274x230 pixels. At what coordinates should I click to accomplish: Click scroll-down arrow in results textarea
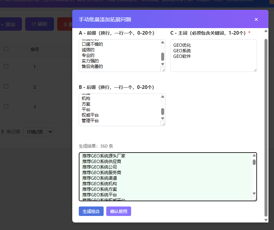(254, 193)
